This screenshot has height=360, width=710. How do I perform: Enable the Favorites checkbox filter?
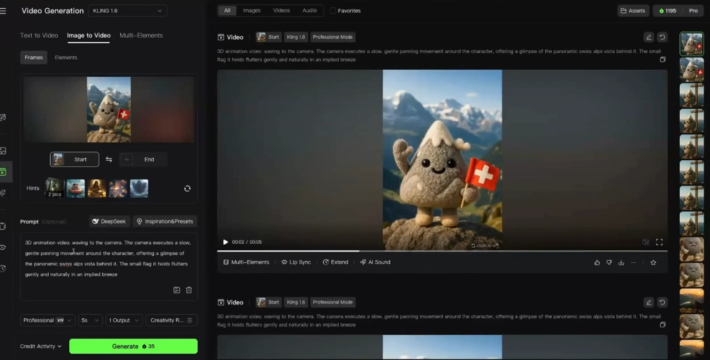pyautogui.click(x=333, y=11)
